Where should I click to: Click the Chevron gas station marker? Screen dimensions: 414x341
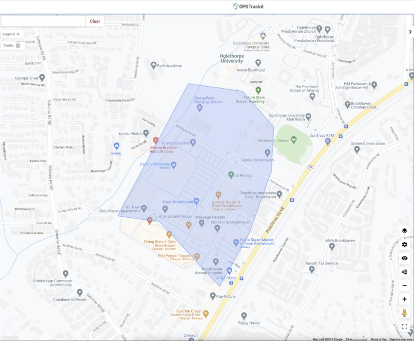191,339
